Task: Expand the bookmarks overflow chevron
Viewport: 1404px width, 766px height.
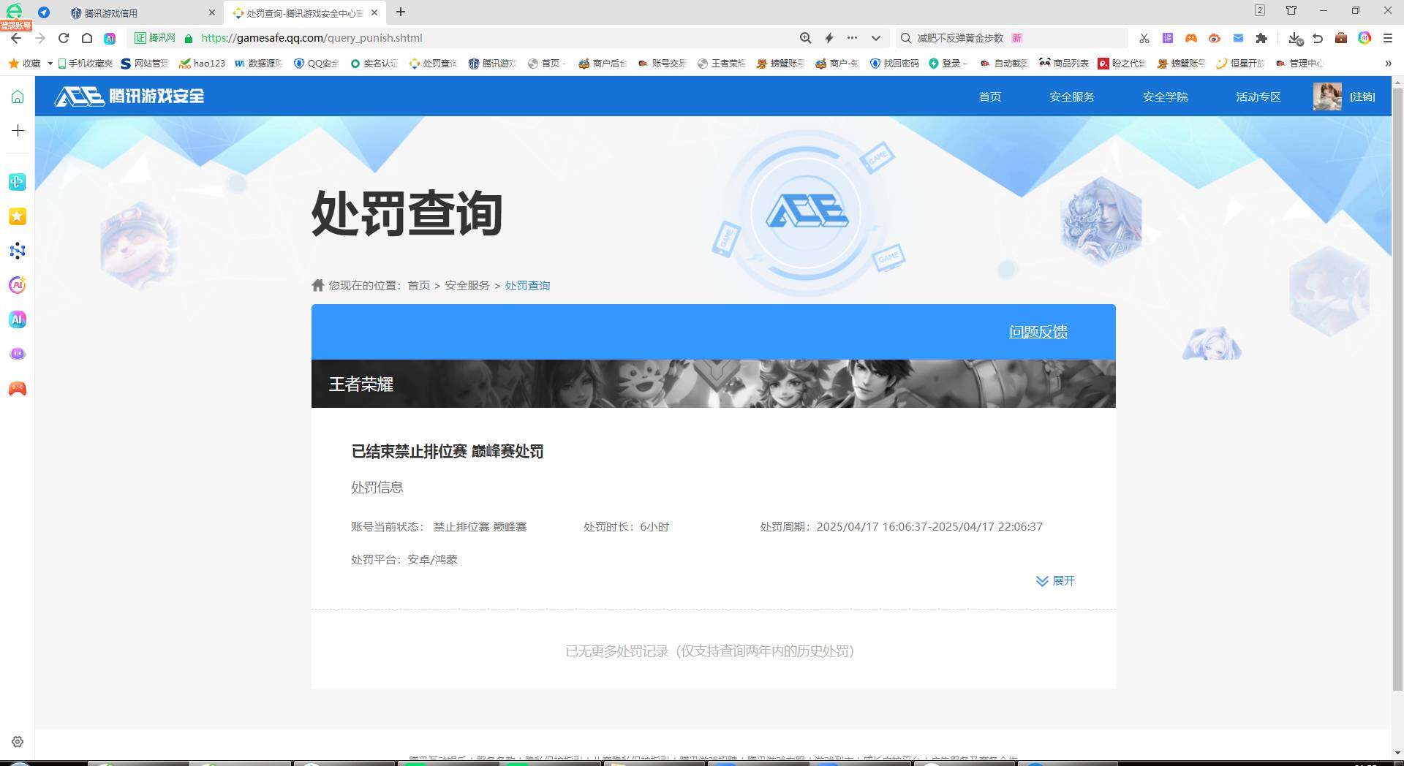Action: [x=1388, y=64]
